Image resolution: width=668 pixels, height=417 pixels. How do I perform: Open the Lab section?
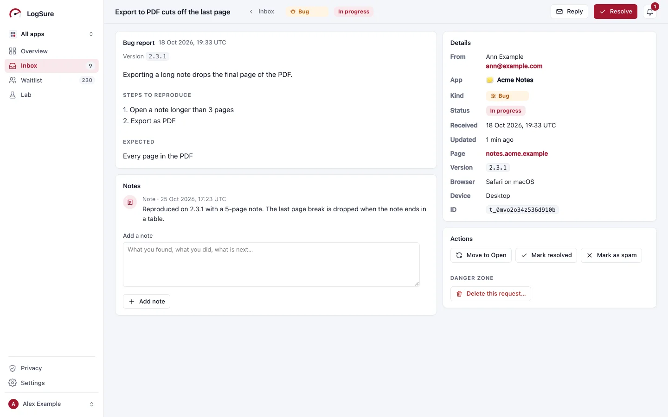click(x=51, y=95)
